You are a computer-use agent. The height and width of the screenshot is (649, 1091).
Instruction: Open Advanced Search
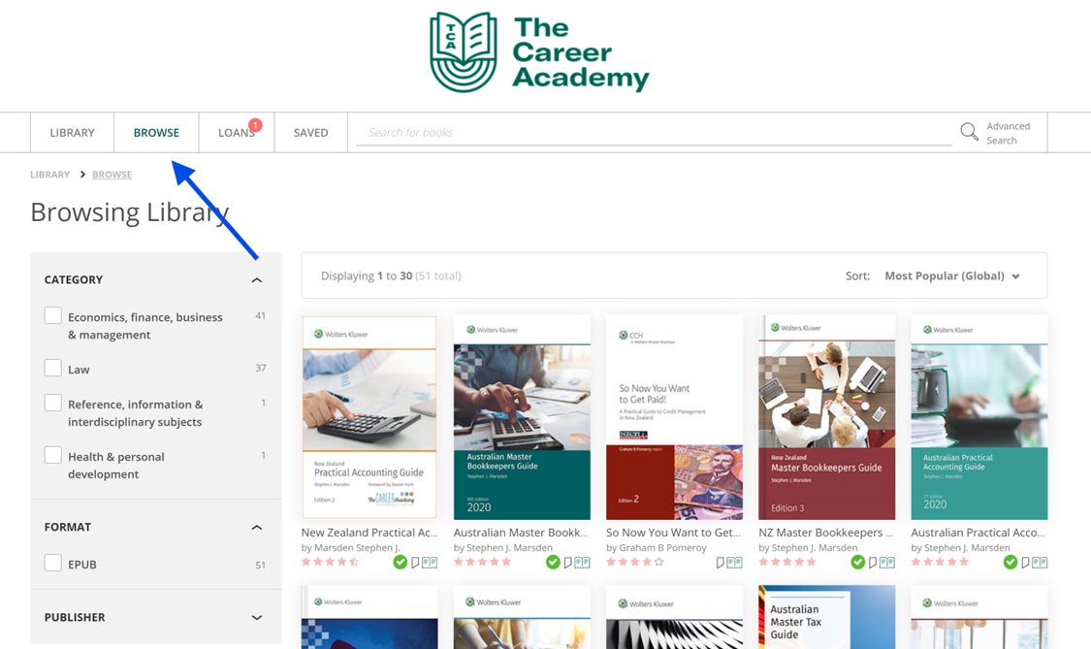1009,133
